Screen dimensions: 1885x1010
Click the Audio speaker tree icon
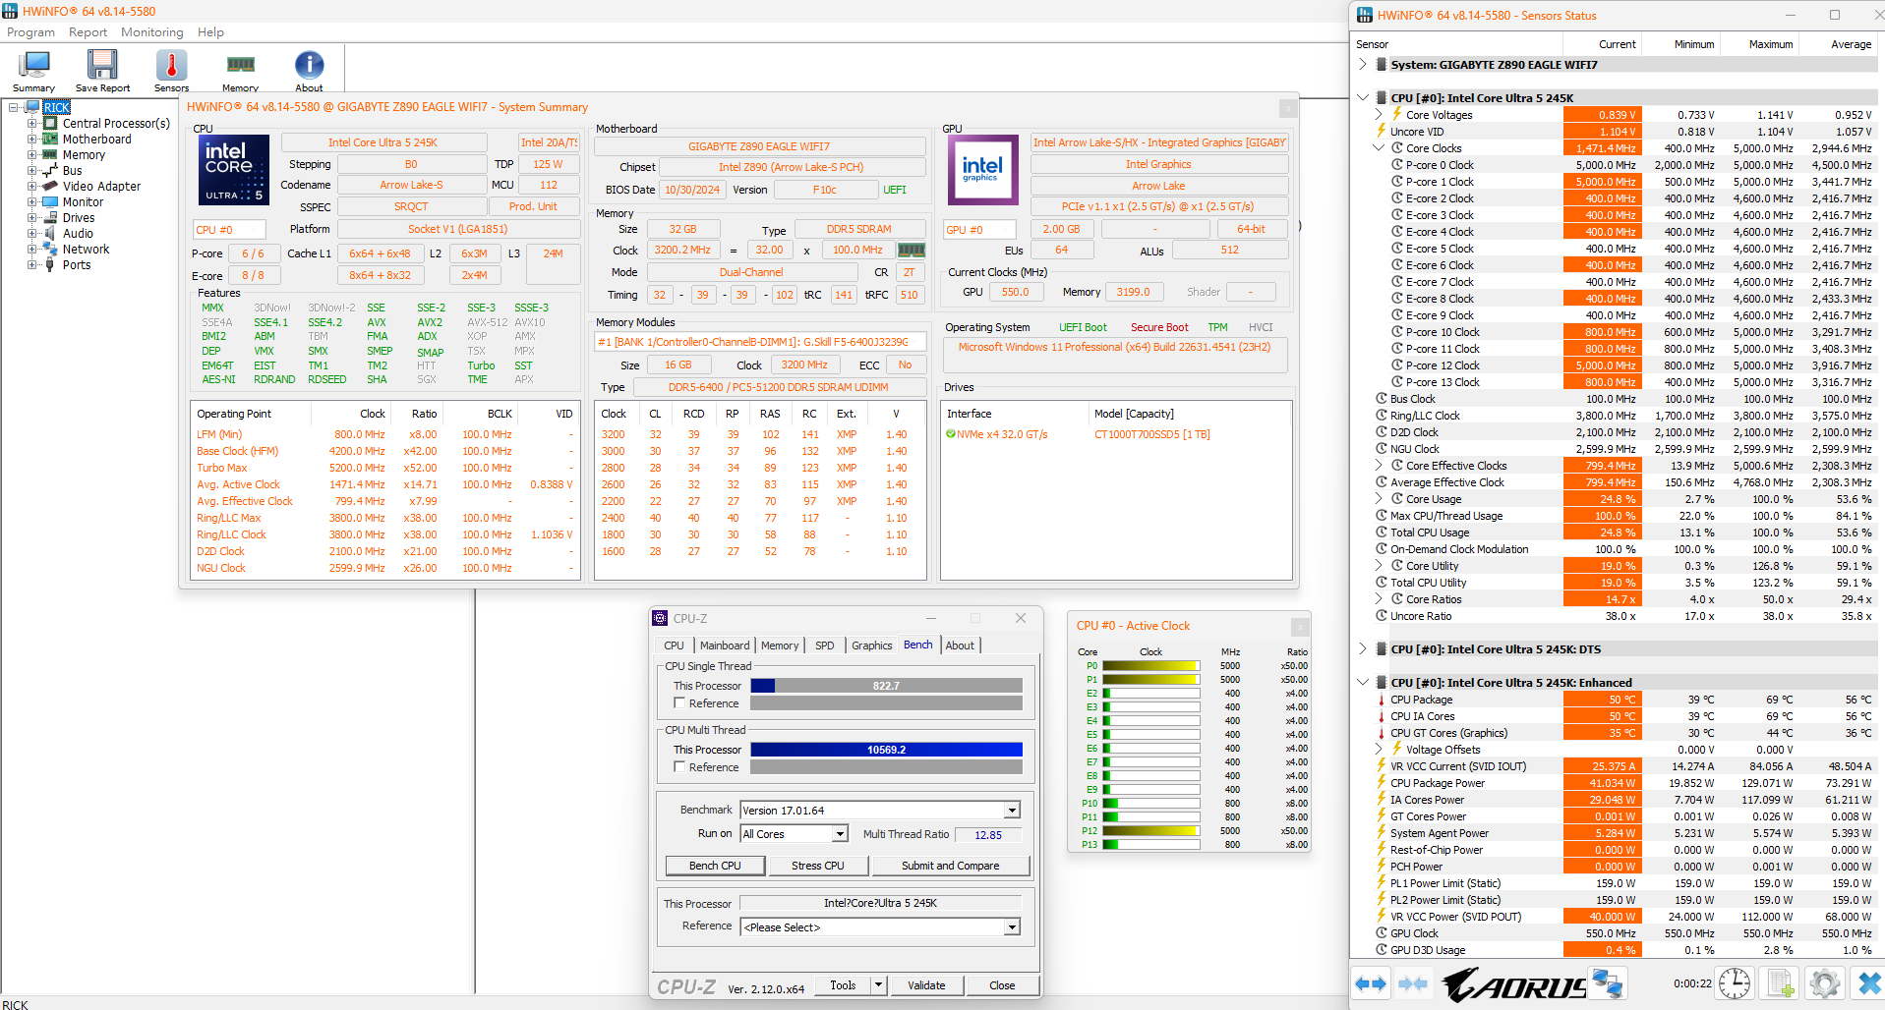point(50,234)
